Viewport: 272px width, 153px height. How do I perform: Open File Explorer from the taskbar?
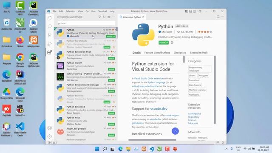(128, 149)
